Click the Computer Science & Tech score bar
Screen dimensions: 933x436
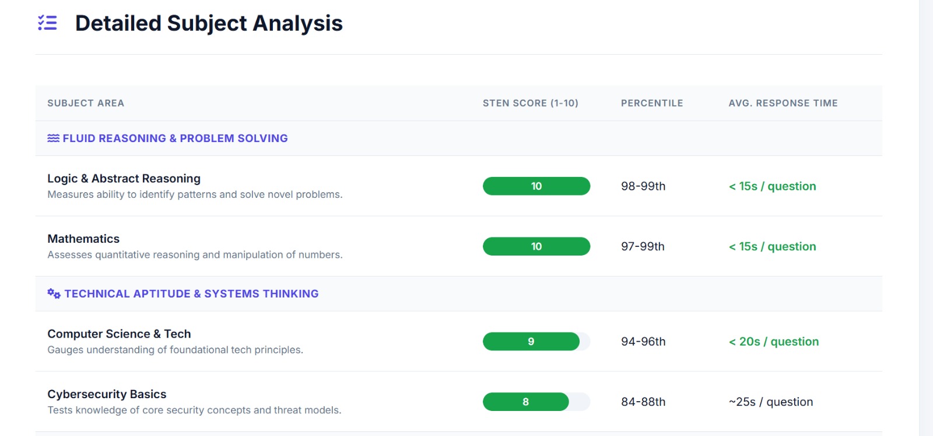pyautogui.click(x=531, y=342)
